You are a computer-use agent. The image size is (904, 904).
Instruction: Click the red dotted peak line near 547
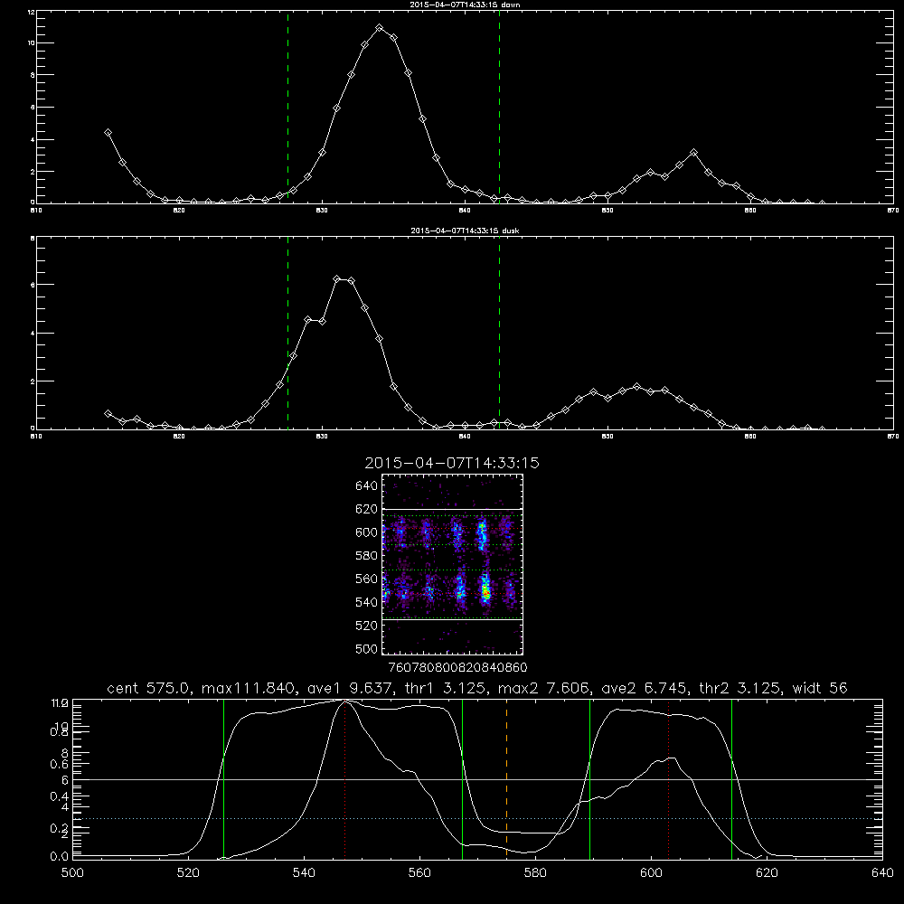(x=344, y=777)
